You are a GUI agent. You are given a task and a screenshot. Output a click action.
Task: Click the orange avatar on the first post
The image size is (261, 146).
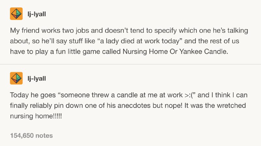(x=16, y=14)
